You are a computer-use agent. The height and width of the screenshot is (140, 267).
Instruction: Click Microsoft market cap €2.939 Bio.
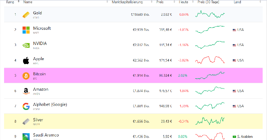141,30
